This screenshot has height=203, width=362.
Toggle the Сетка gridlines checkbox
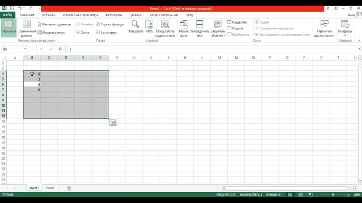click(x=78, y=33)
